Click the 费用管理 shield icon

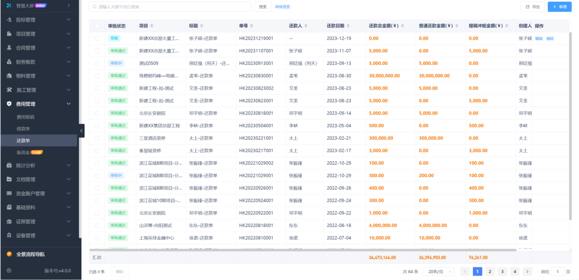pos(9,104)
